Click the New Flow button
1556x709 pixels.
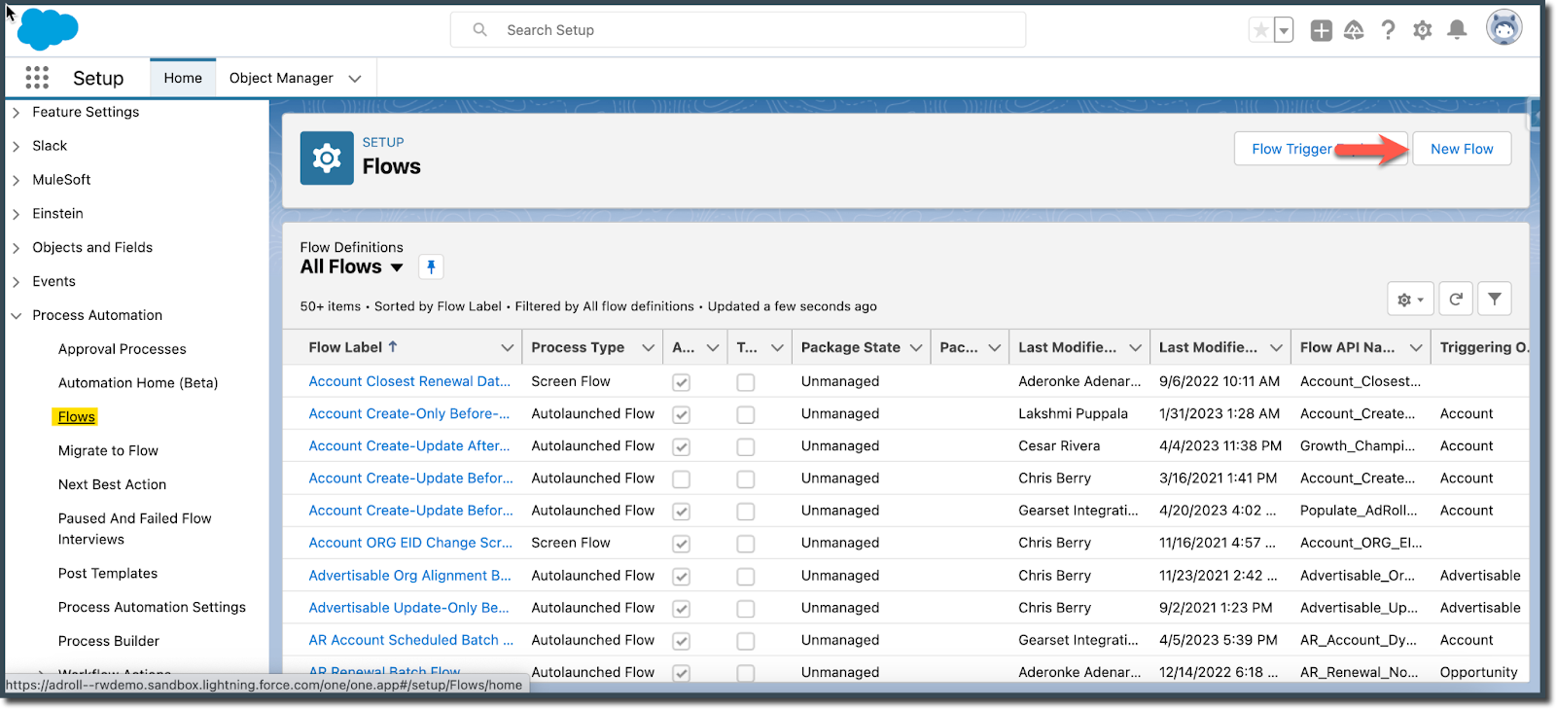(x=1461, y=149)
